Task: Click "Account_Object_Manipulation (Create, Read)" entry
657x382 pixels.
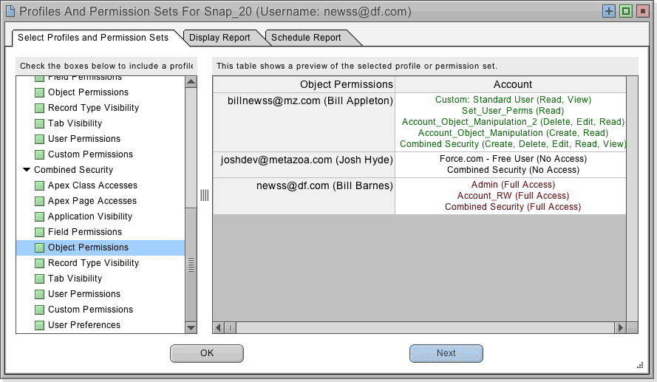Action: click(513, 133)
